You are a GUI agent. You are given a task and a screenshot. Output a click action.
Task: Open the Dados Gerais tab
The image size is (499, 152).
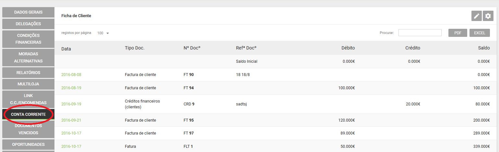[x=28, y=12]
